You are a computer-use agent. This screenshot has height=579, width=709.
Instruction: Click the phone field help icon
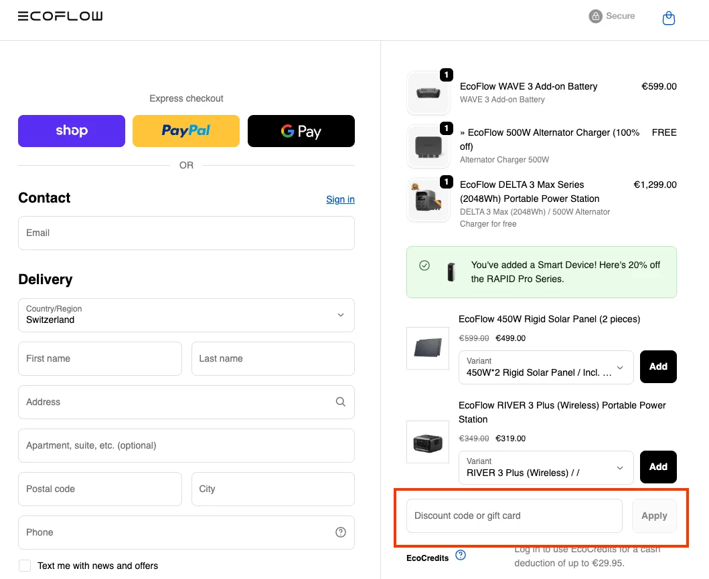pos(341,532)
